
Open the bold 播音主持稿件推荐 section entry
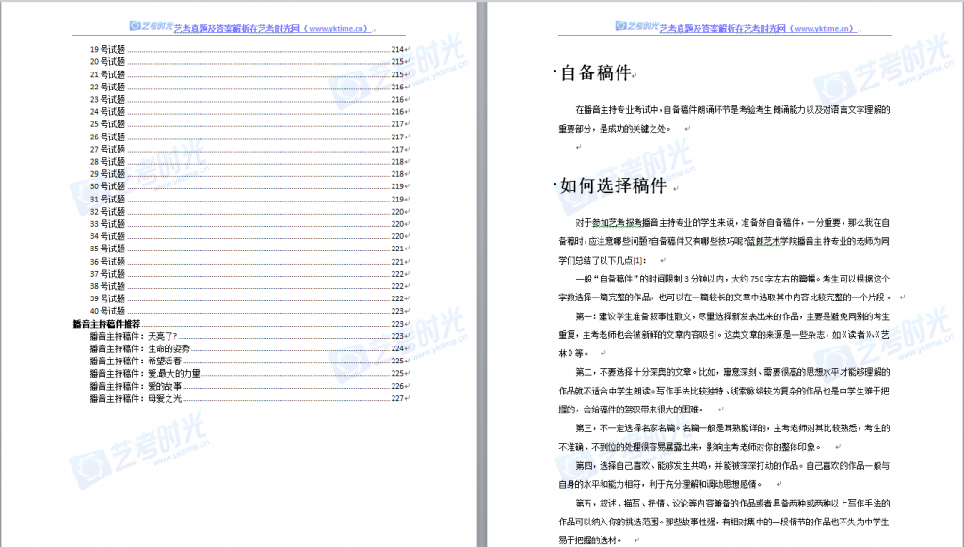tap(106, 323)
